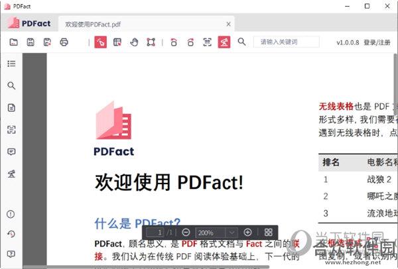
Task: Activate the hand pan tool
Action: pos(134,42)
